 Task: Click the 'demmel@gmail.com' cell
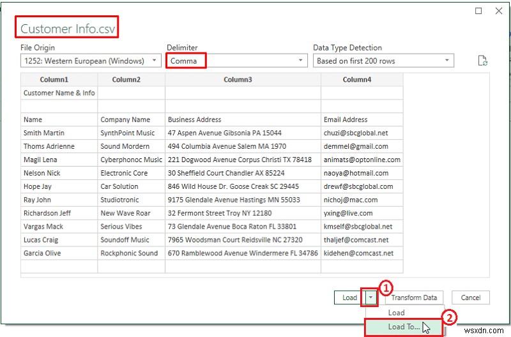[x=362, y=146]
